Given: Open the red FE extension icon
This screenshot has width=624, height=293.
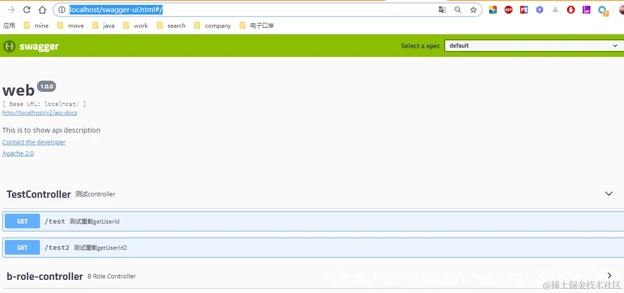Looking at the screenshot, I should [x=524, y=10].
